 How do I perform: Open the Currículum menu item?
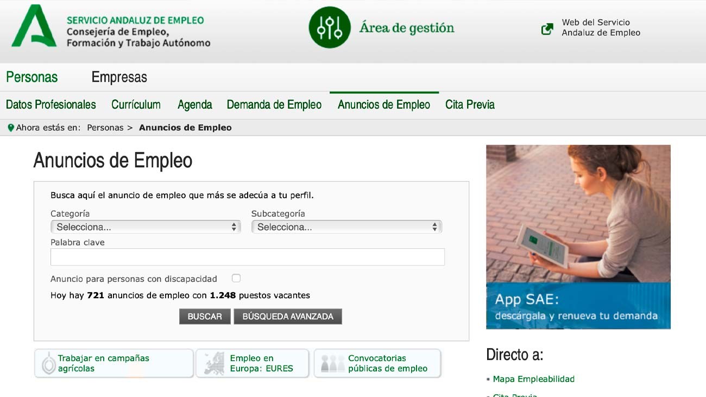click(x=136, y=105)
